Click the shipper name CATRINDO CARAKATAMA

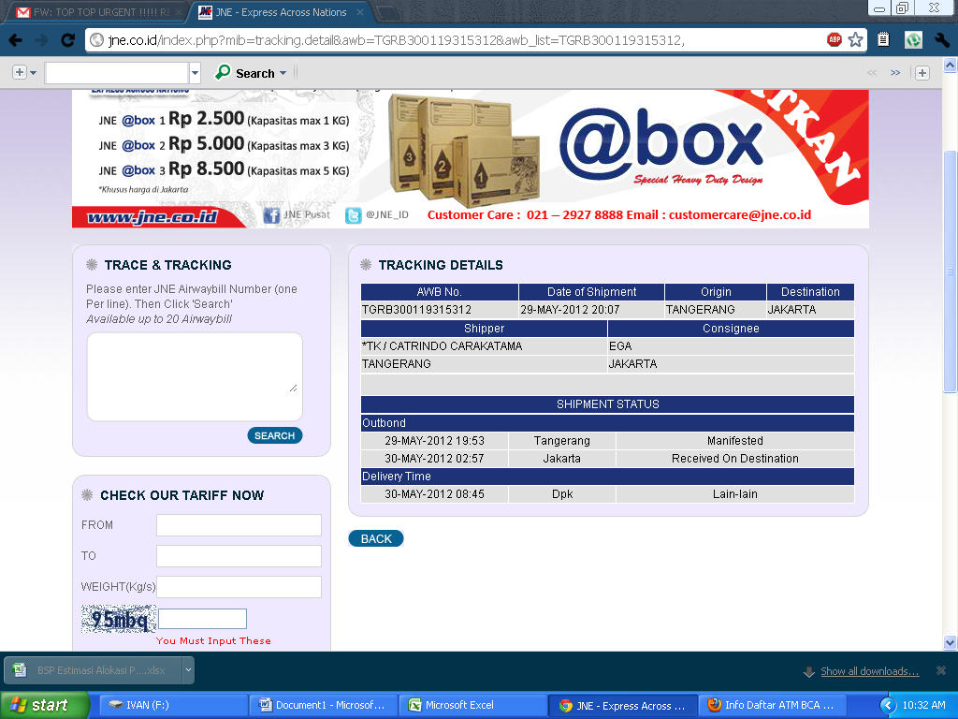(456, 346)
